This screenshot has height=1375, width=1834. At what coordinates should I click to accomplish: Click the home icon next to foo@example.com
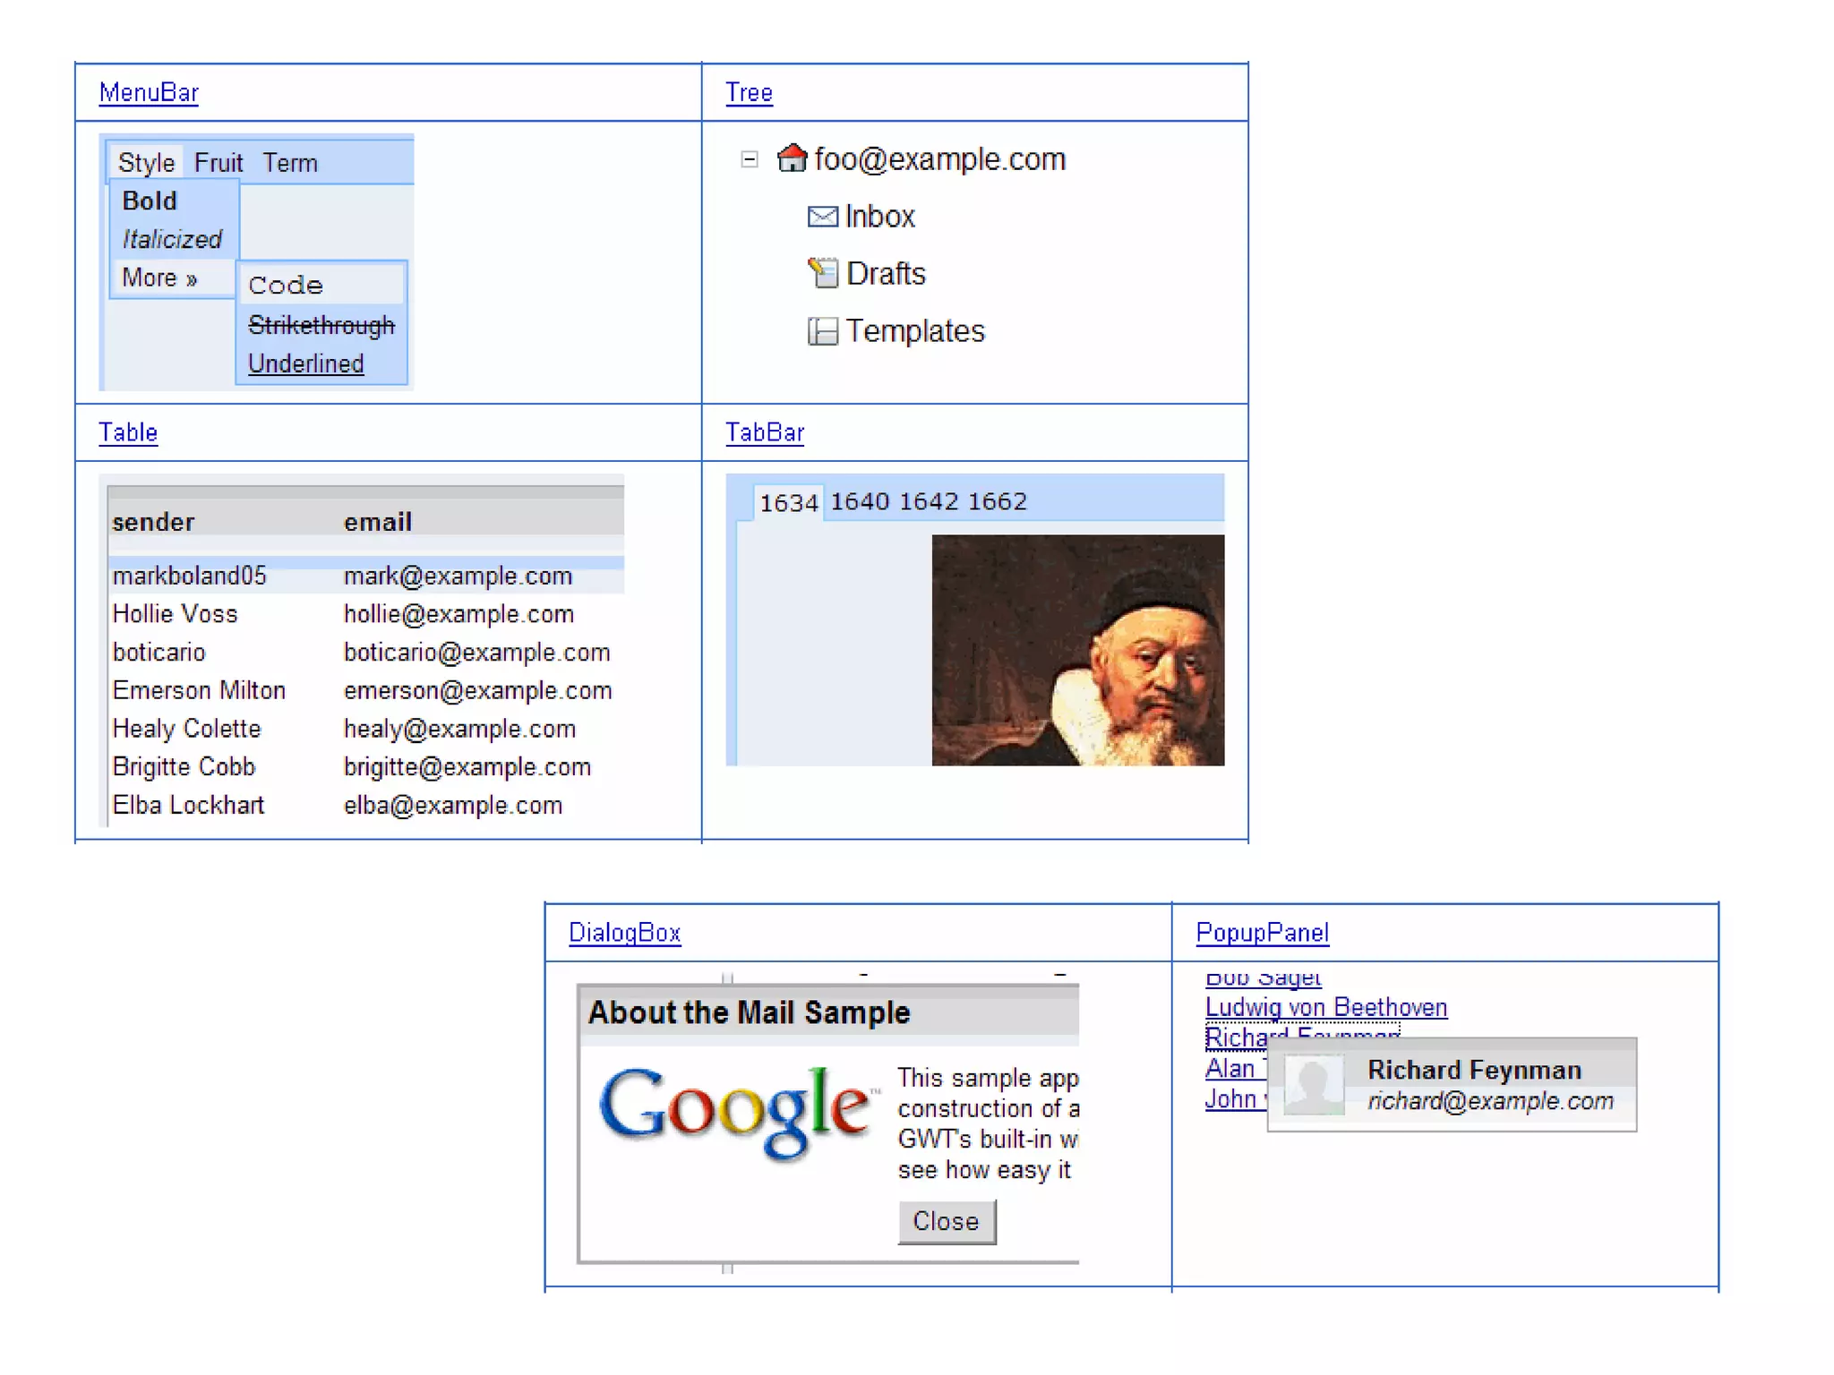792,158
